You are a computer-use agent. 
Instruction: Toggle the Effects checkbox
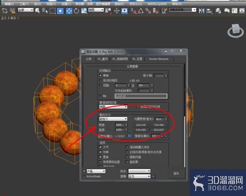tap(100, 152)
